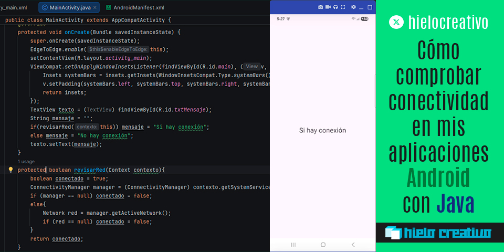
Task: Click the 'boolean conectado = true' line
Action: pyautogui.click(x=69, y=178)
